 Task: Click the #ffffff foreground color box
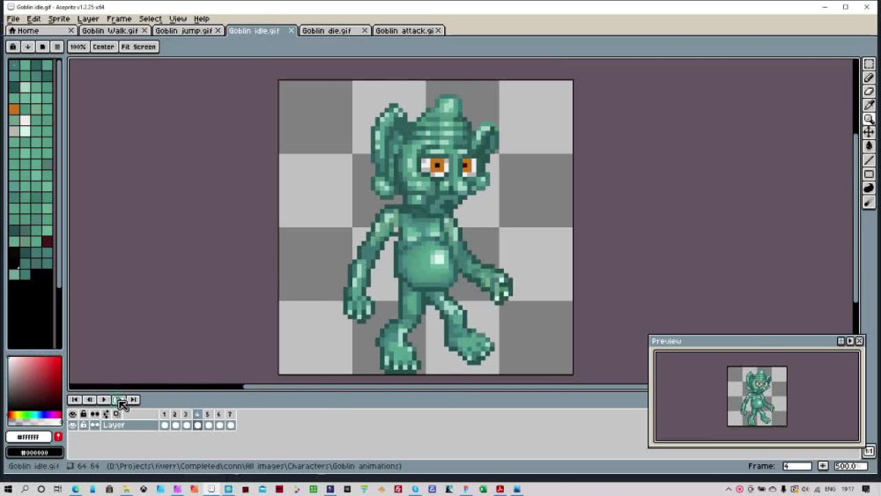(29, 436)
